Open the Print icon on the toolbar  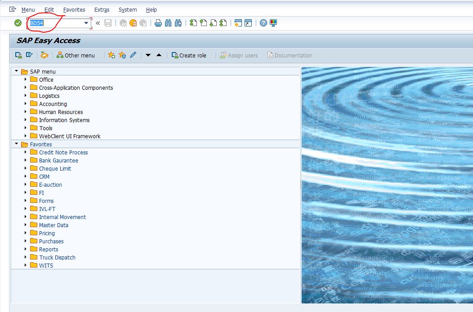157,23
